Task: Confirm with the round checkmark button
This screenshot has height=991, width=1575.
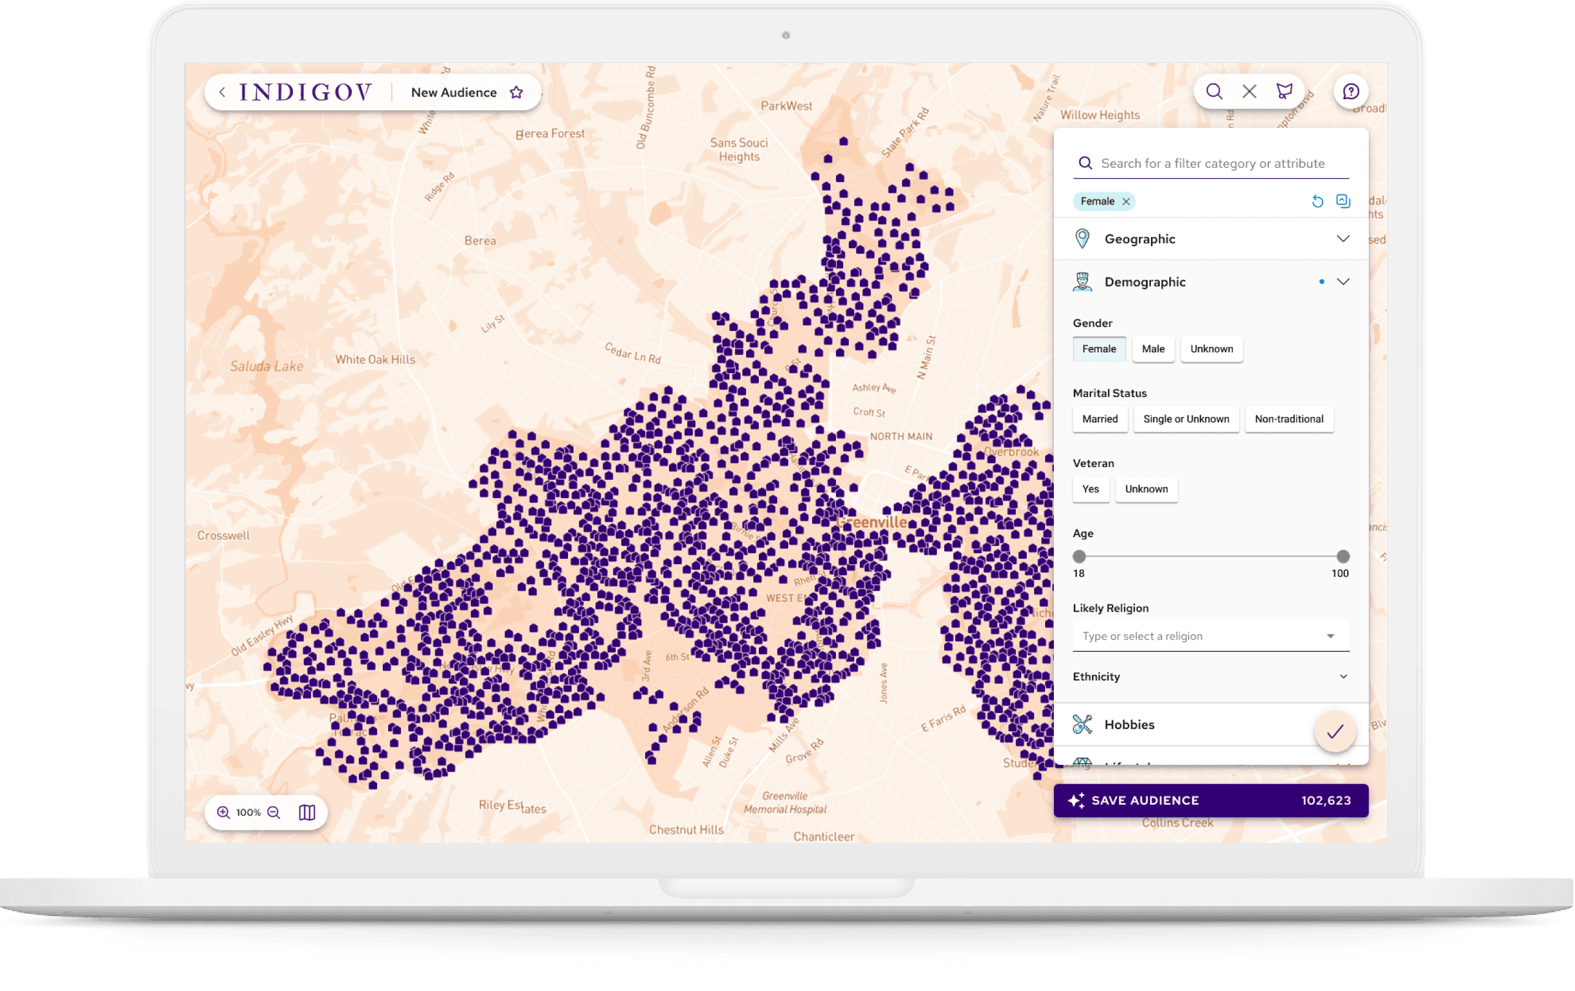Action: point(1335,731)
